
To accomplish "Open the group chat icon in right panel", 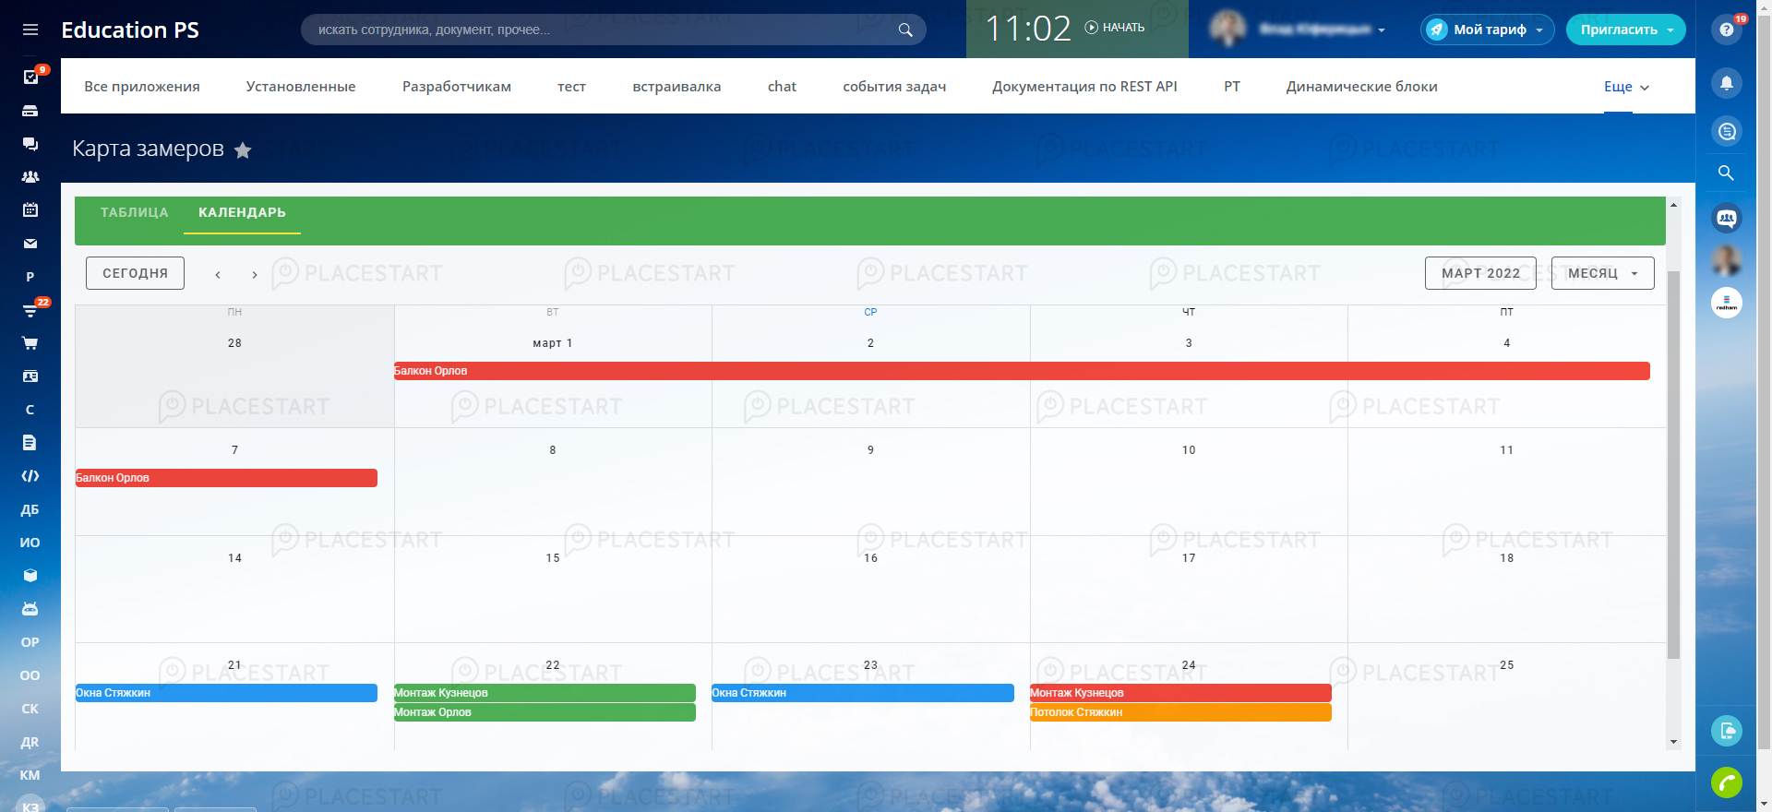I will (x=1727, y=218).
